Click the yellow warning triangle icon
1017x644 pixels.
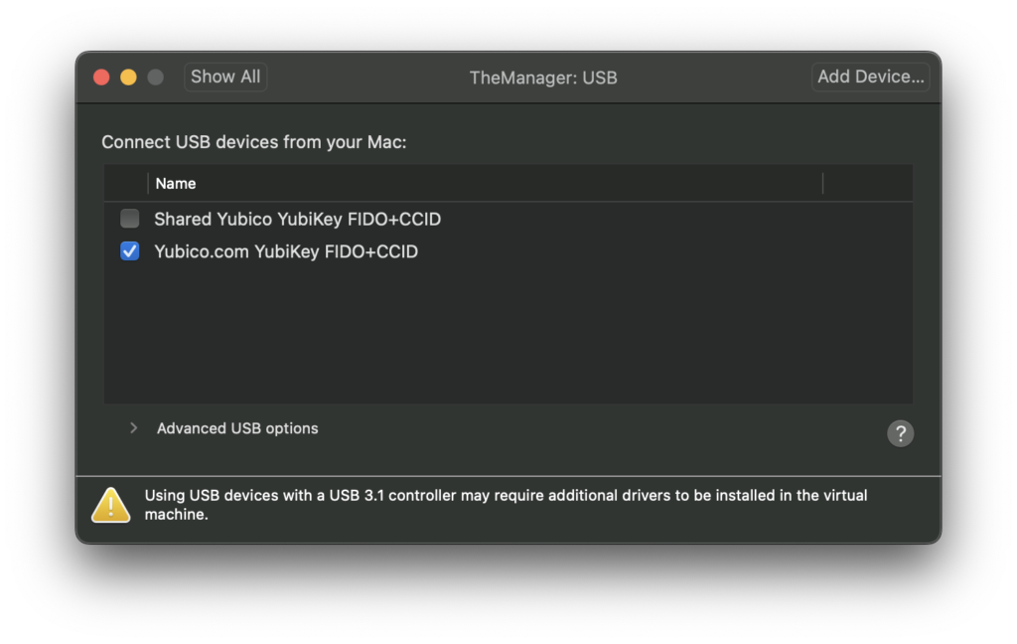(x=110, y=505)
